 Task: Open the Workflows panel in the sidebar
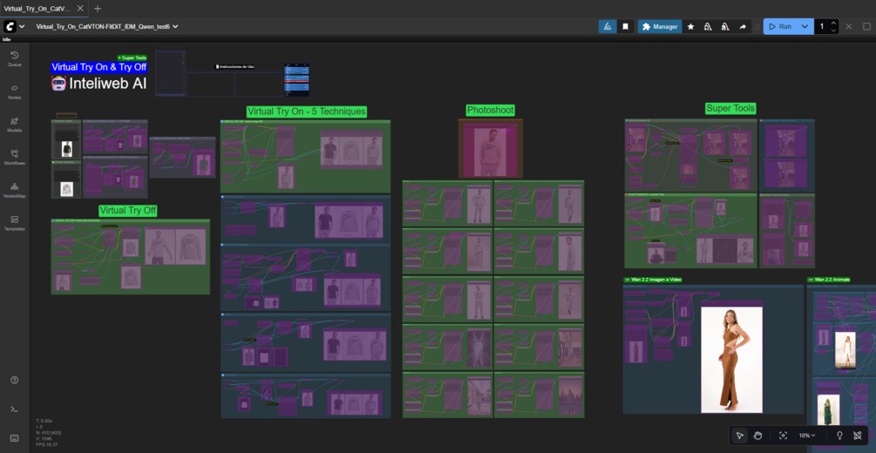click(x=15, y=157)
